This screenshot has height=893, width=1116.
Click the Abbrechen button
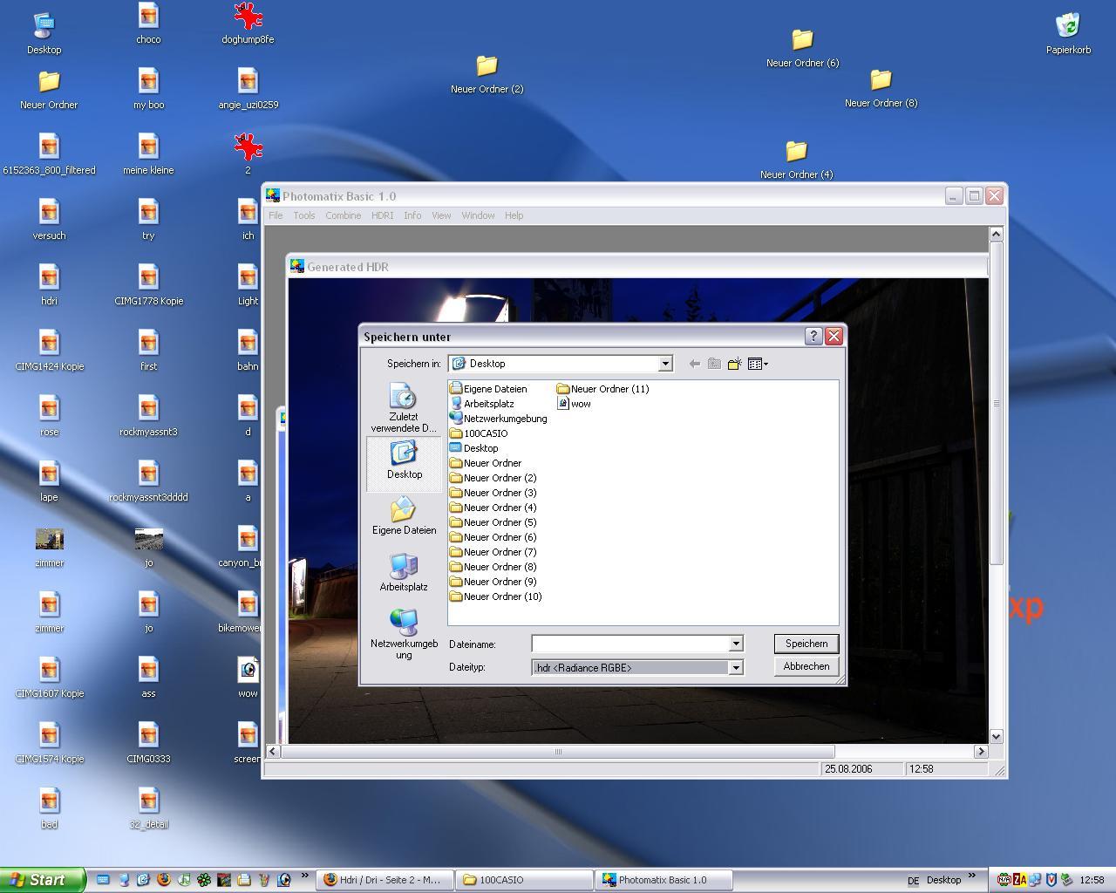(806, 666)
